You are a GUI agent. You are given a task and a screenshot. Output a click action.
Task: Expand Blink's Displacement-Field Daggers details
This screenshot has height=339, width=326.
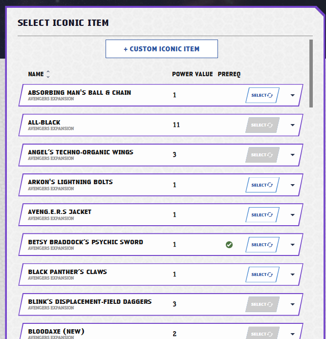[293, 305]
